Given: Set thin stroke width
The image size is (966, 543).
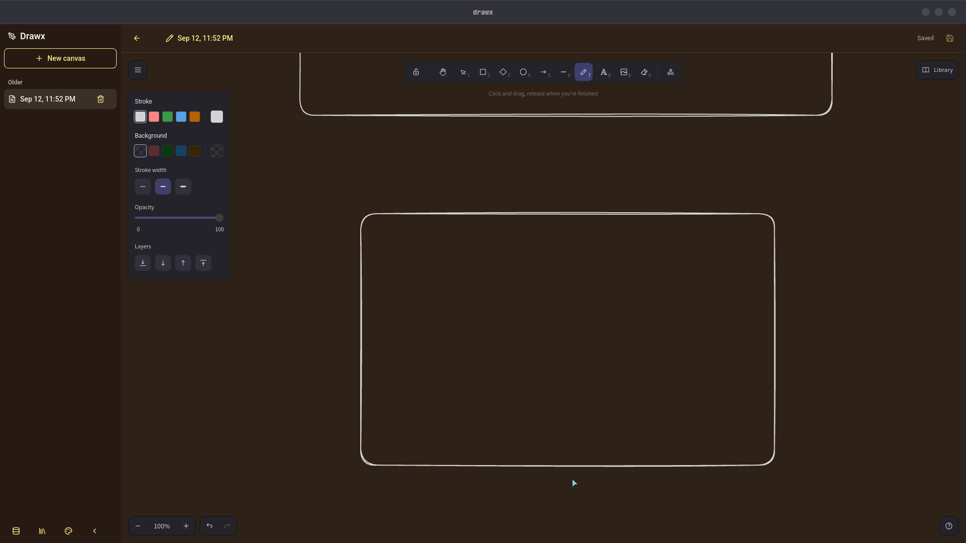Looking at the screenshot, I should coord(143,187).
